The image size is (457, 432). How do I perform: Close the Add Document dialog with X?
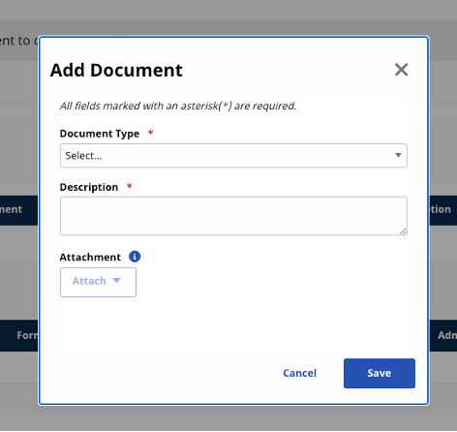pyautogui.click(x=401, y=70)
